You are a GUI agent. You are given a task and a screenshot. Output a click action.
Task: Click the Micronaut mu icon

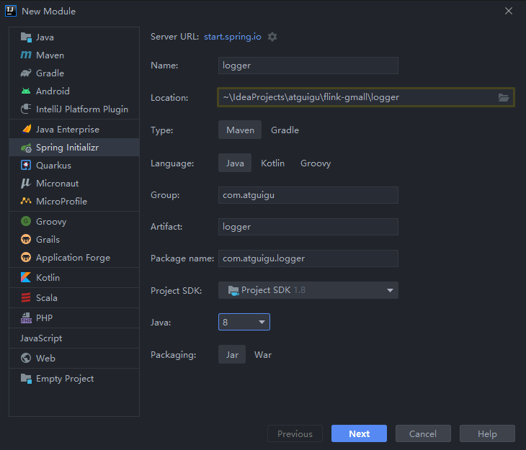pos(26,183)
